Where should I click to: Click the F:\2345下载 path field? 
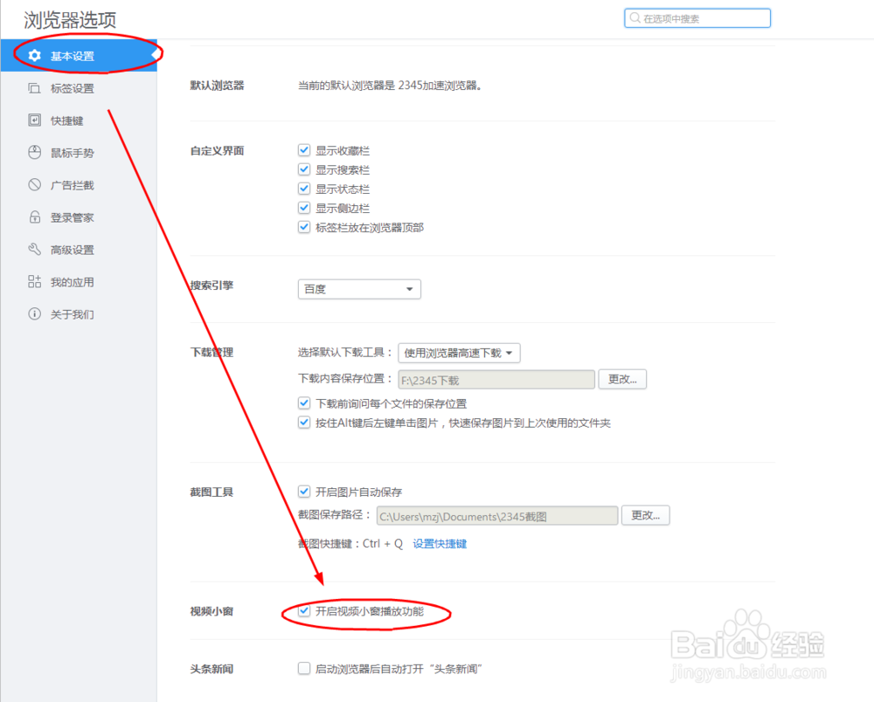(496, 380)
